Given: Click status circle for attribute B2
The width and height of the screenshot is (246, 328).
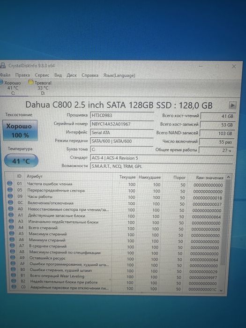Looking at the screenshot, I should tap(14, 281).
